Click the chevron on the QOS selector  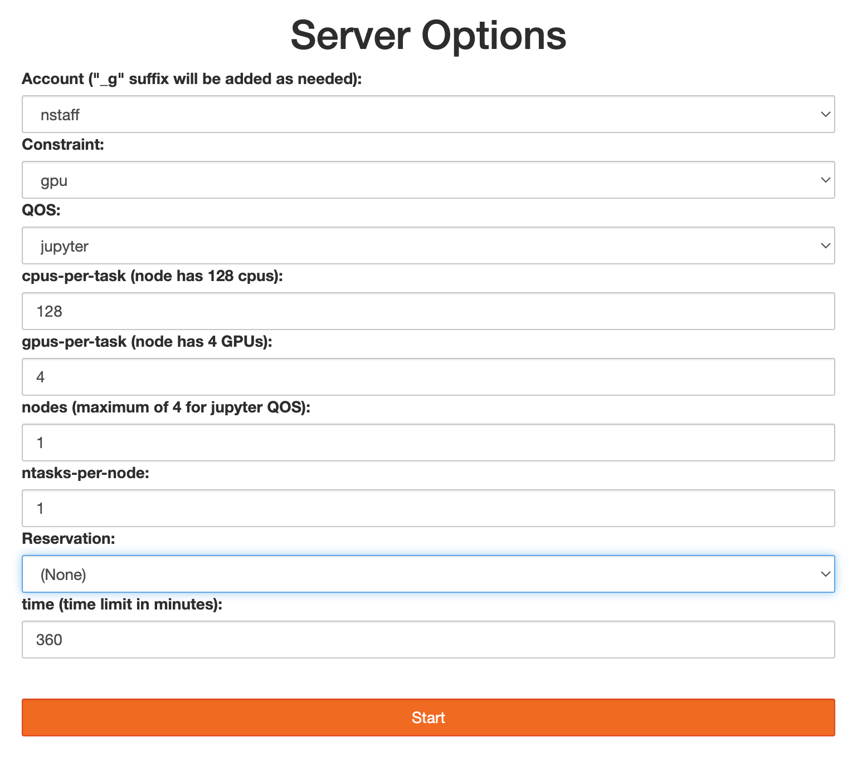coord(825,245)
